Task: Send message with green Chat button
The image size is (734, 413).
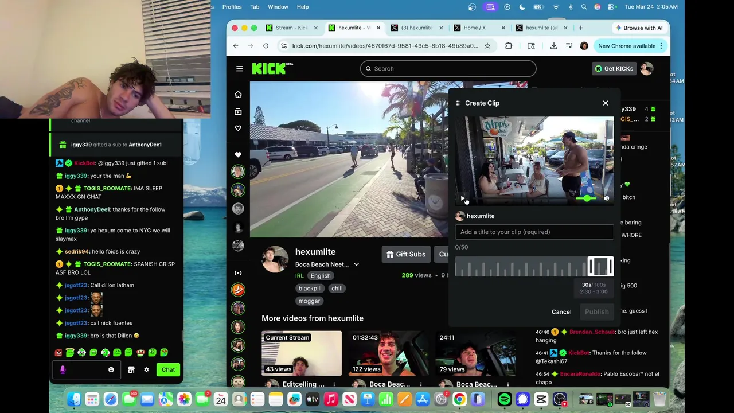Action: point(168,370)
